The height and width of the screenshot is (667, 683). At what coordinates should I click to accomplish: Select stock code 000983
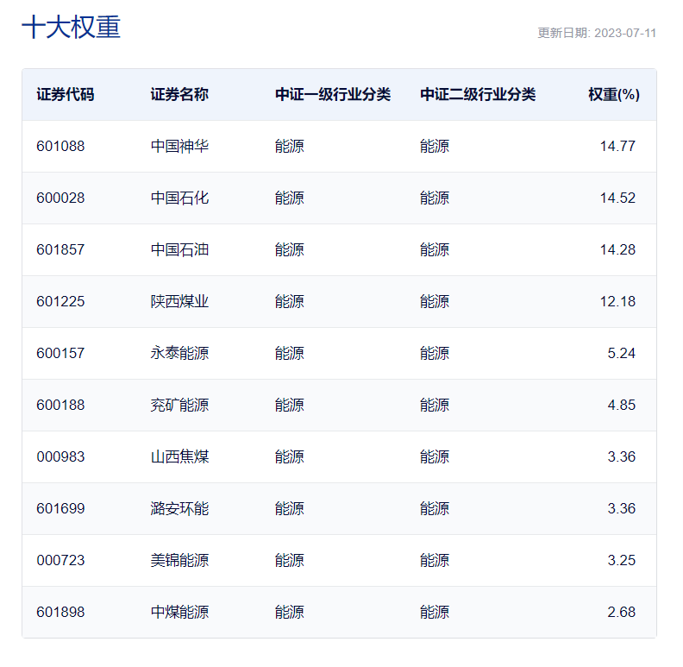coord(60,456)
